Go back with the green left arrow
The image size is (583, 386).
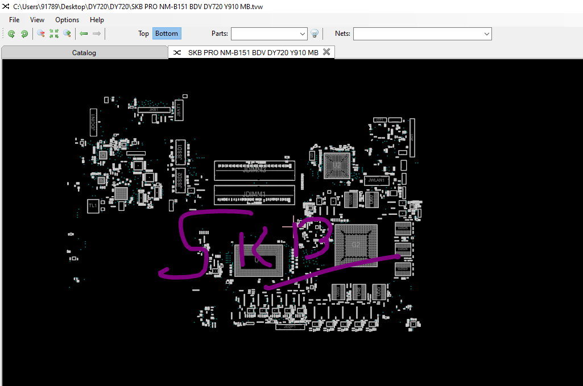[84, 34]
